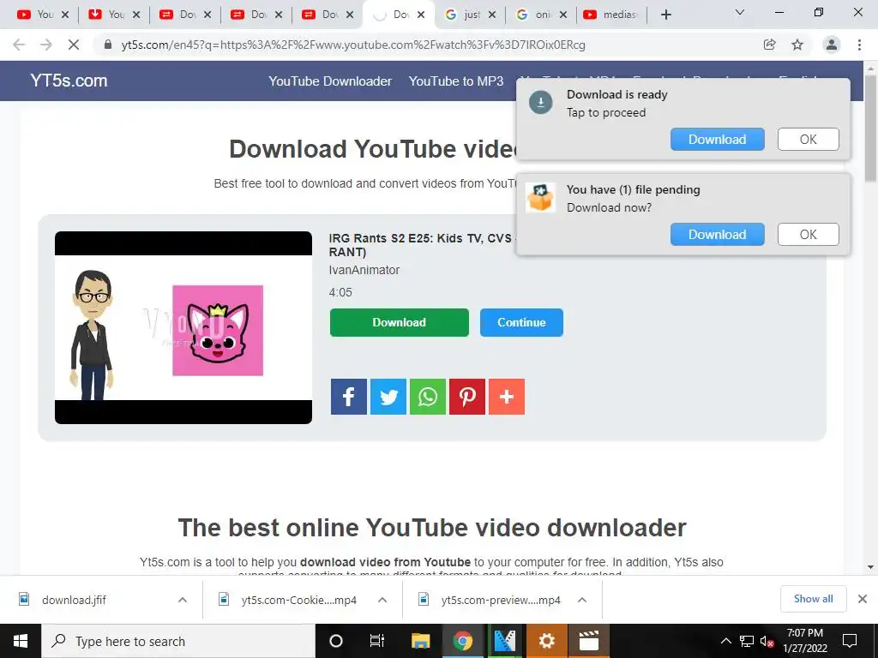Show all downloads

pyautogui.click(x=813, y=599)
